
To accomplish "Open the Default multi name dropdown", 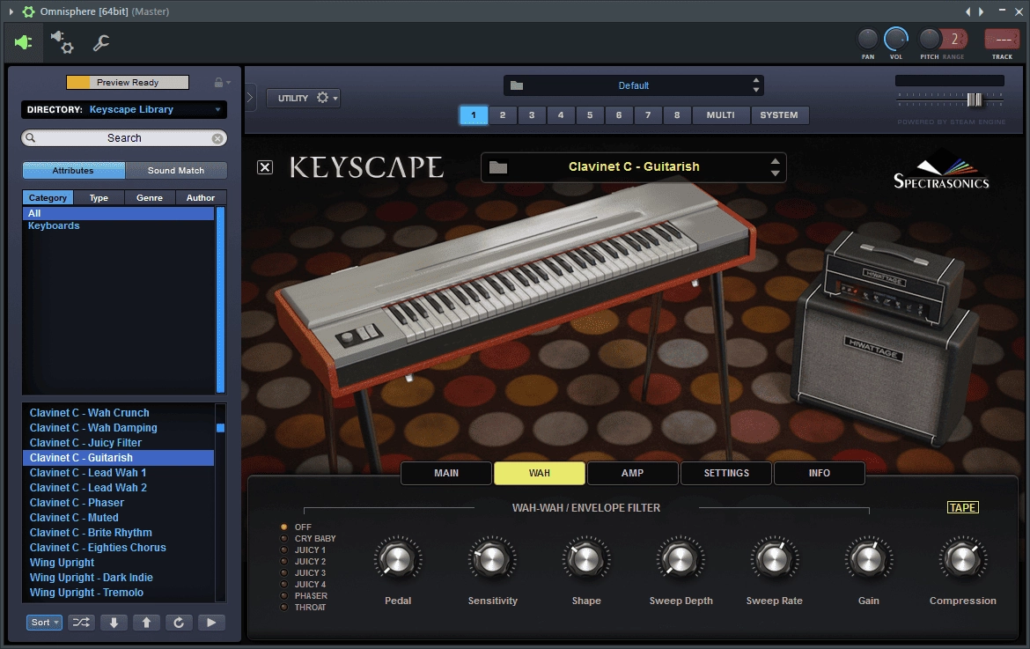I will pos(633,85).
